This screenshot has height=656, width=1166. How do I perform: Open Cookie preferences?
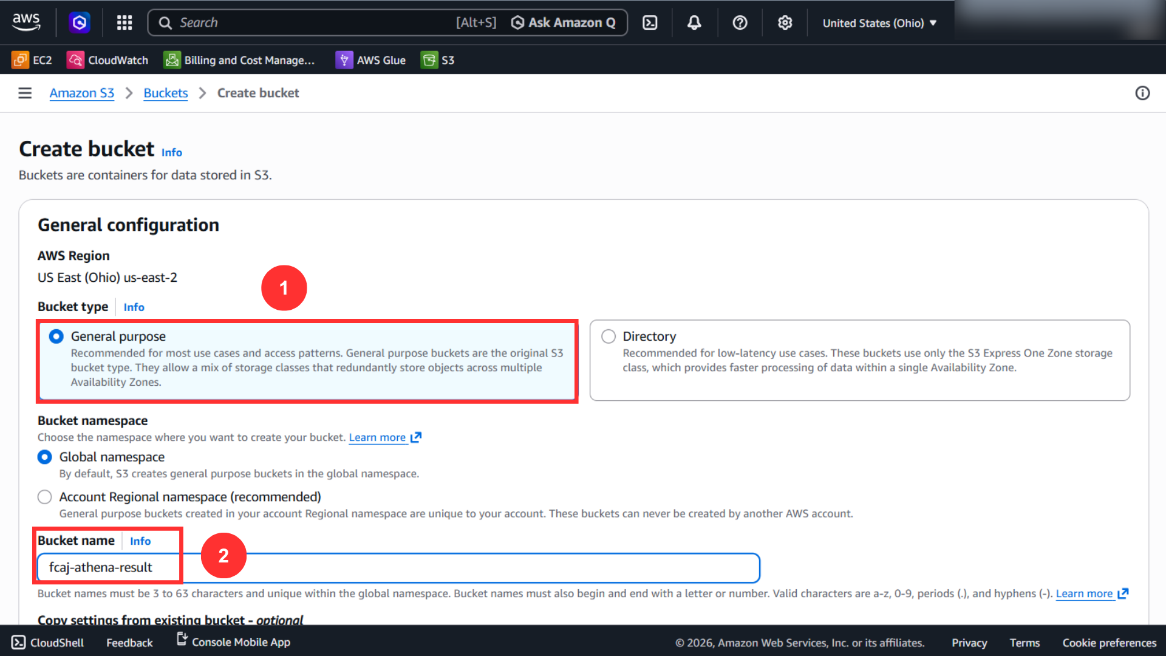tap(1110, 643)
